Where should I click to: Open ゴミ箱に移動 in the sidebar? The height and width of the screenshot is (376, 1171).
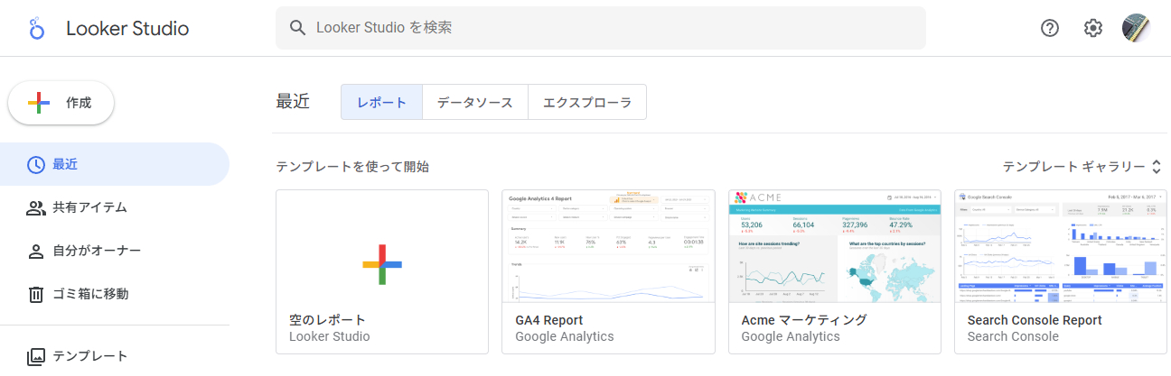pyautogui.click(x=115, y=294)
